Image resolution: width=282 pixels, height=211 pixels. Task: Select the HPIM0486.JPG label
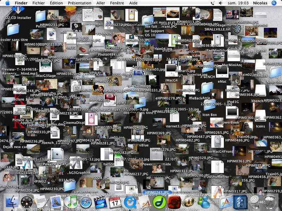(237, 140)
